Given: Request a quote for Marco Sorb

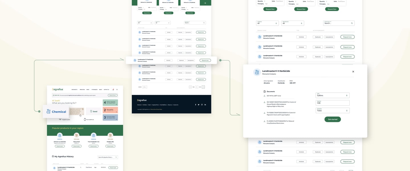Looking at the screenshot, I should pos(77,146).
